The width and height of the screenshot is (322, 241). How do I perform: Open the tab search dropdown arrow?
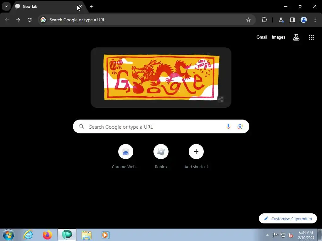[x=6, y=6]
